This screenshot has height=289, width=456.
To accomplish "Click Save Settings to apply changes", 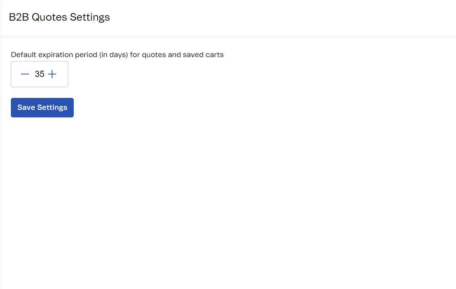I will pyautogui.click(x=42, y=107).
